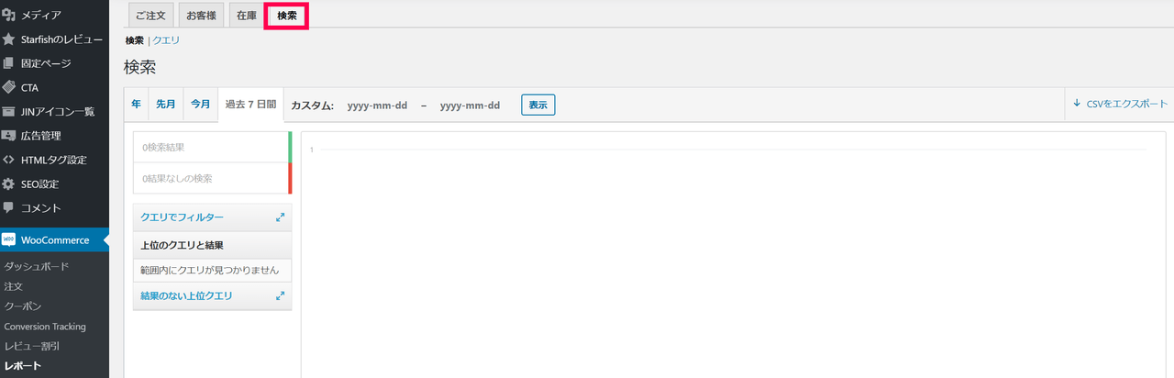Switch to the お客様 tab

(201, 16)
